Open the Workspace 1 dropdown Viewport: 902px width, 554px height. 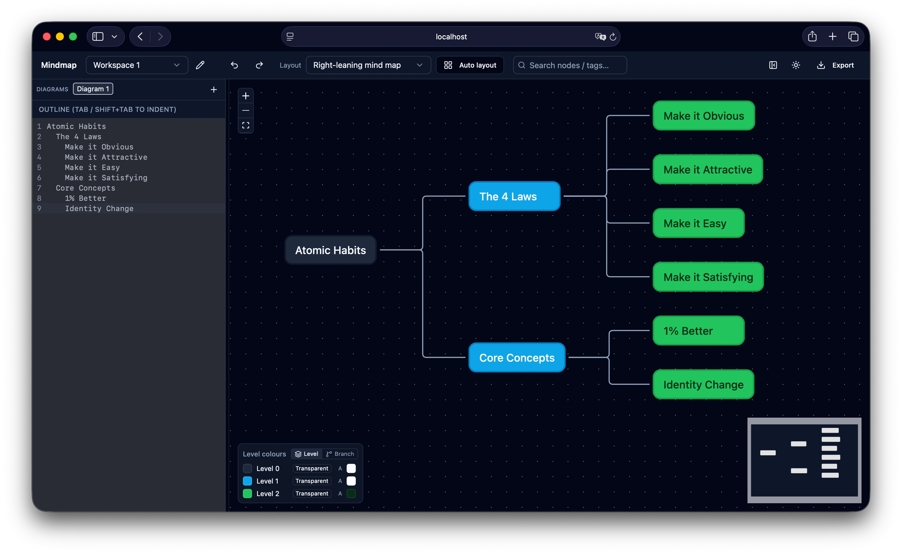[137, 65]
